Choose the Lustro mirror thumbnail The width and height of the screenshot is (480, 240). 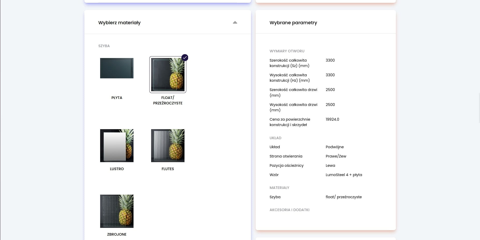(x=117, y=145)
